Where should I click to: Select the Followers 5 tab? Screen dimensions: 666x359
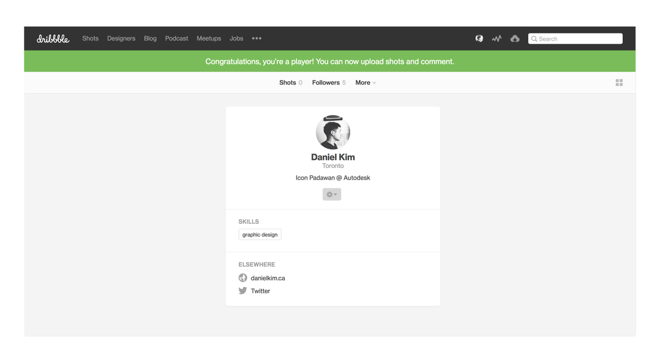[329, 83]
